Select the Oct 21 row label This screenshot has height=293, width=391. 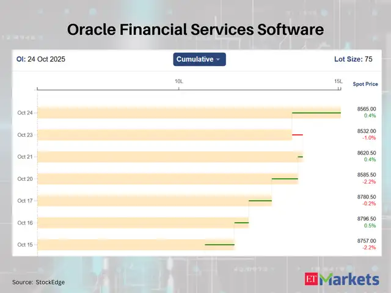[25, 157]
